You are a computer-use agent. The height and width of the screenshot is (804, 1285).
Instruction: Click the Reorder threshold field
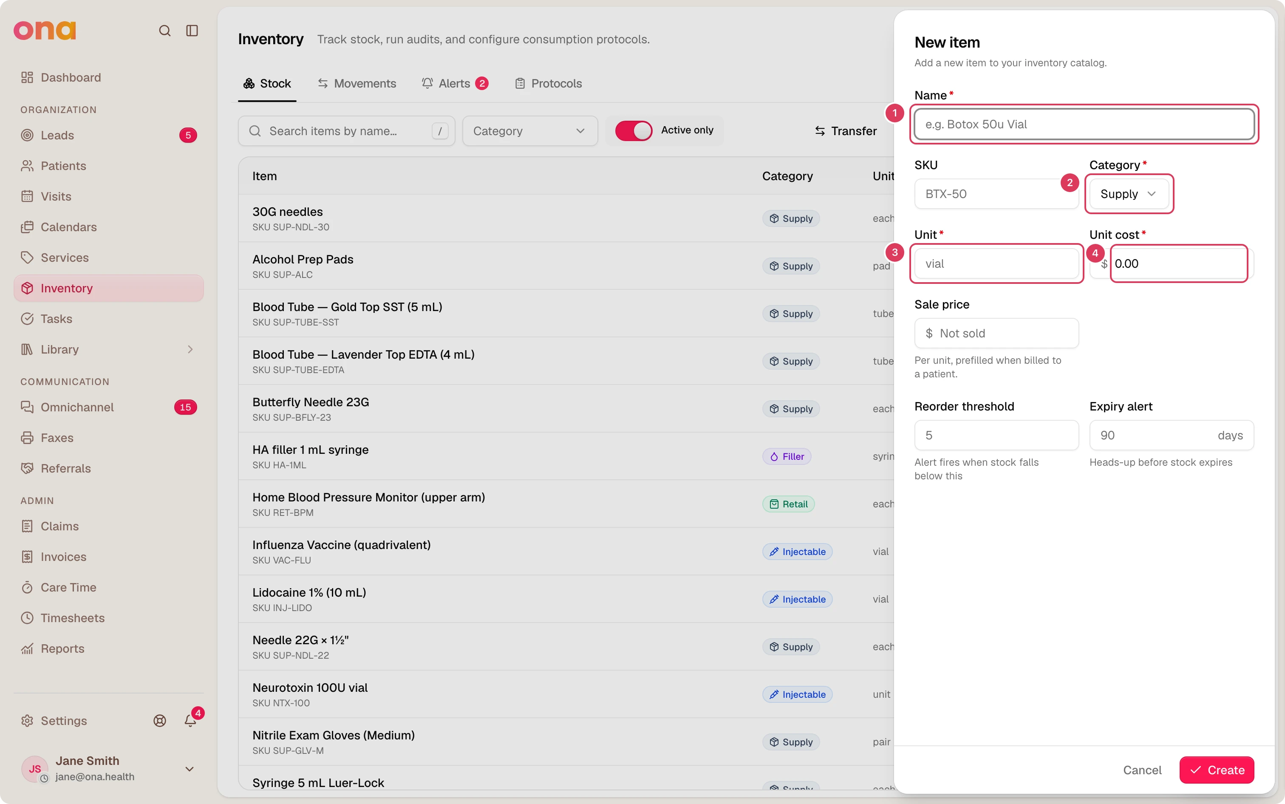(x=996, y=436)
